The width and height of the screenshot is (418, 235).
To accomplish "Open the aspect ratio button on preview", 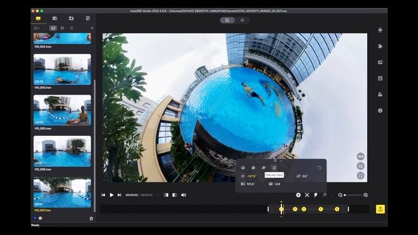I will (361, 157).
